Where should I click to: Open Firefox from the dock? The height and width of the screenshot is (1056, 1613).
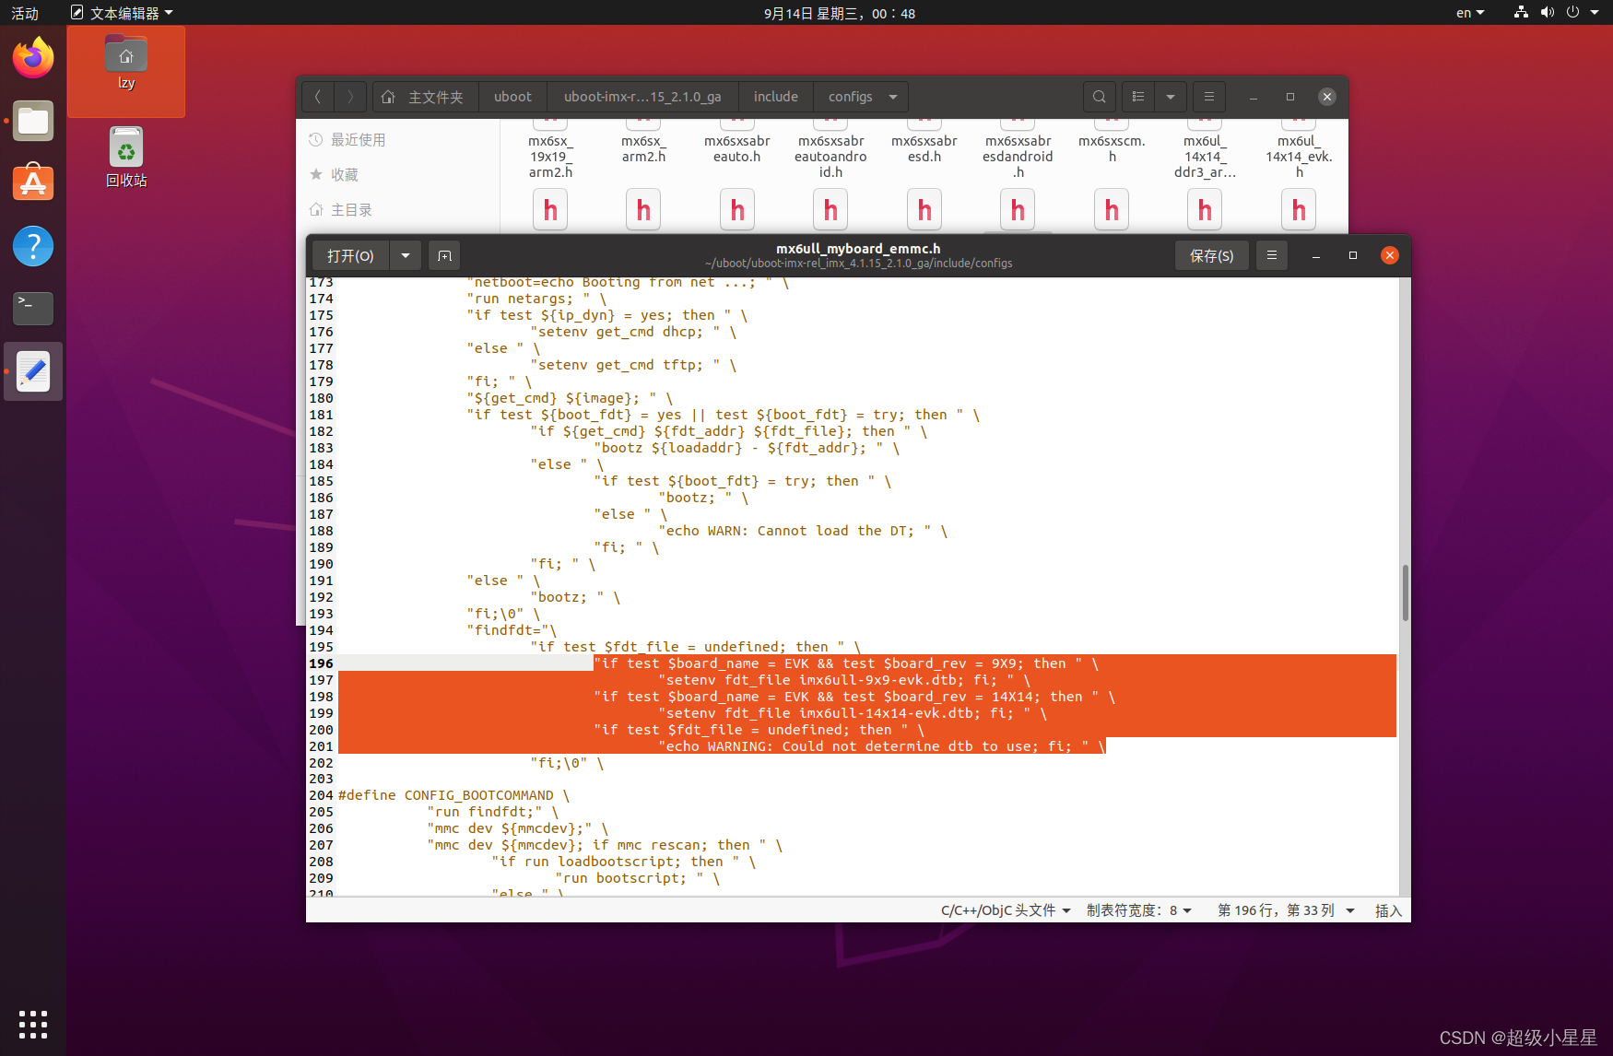32,57
